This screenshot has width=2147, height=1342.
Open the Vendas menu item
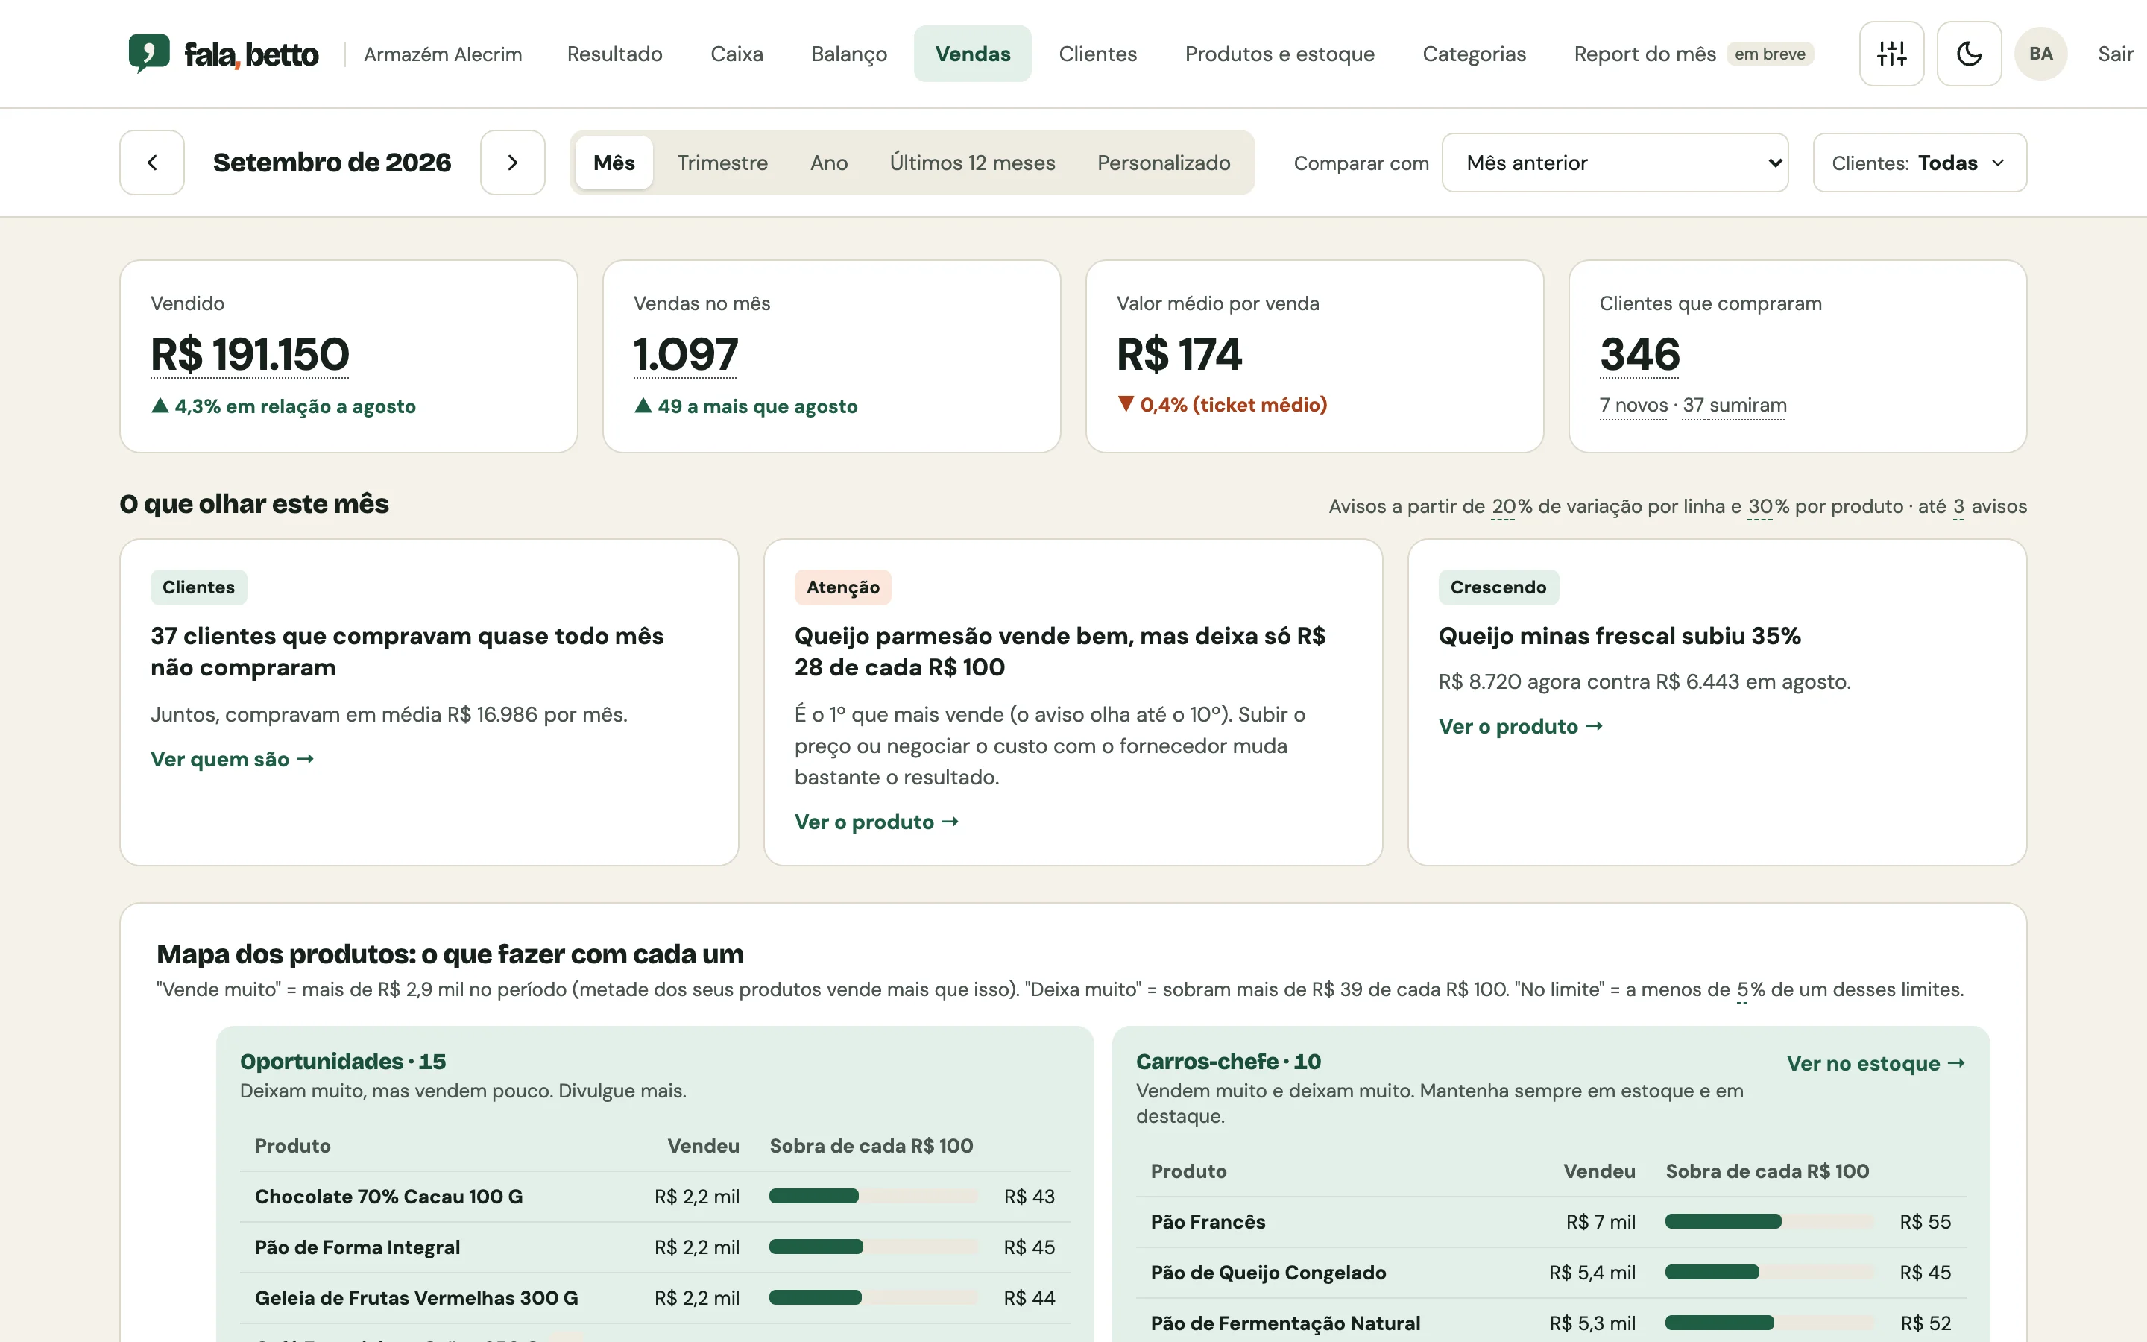pos(972,54)
